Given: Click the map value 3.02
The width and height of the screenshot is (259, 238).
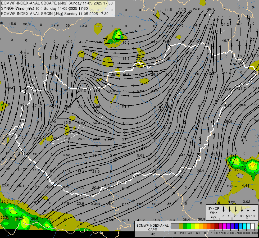Looking at the screenshot, I should pyautogui.click(x=247, y=202).
